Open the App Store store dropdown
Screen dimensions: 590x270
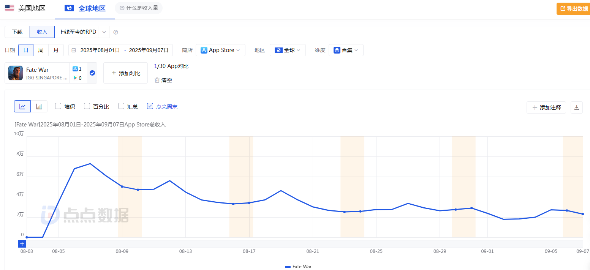pos(220,50)
